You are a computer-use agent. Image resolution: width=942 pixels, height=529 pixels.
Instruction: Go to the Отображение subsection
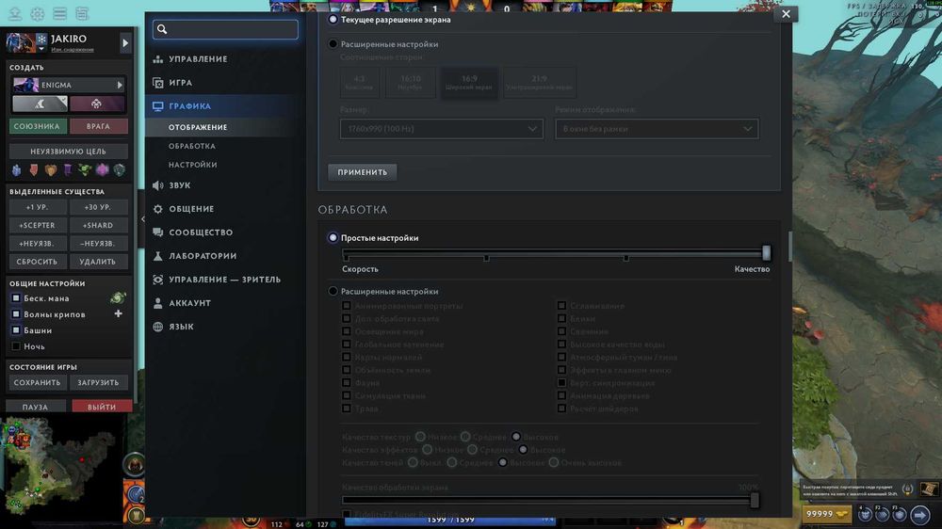click(x=198, y=127)
